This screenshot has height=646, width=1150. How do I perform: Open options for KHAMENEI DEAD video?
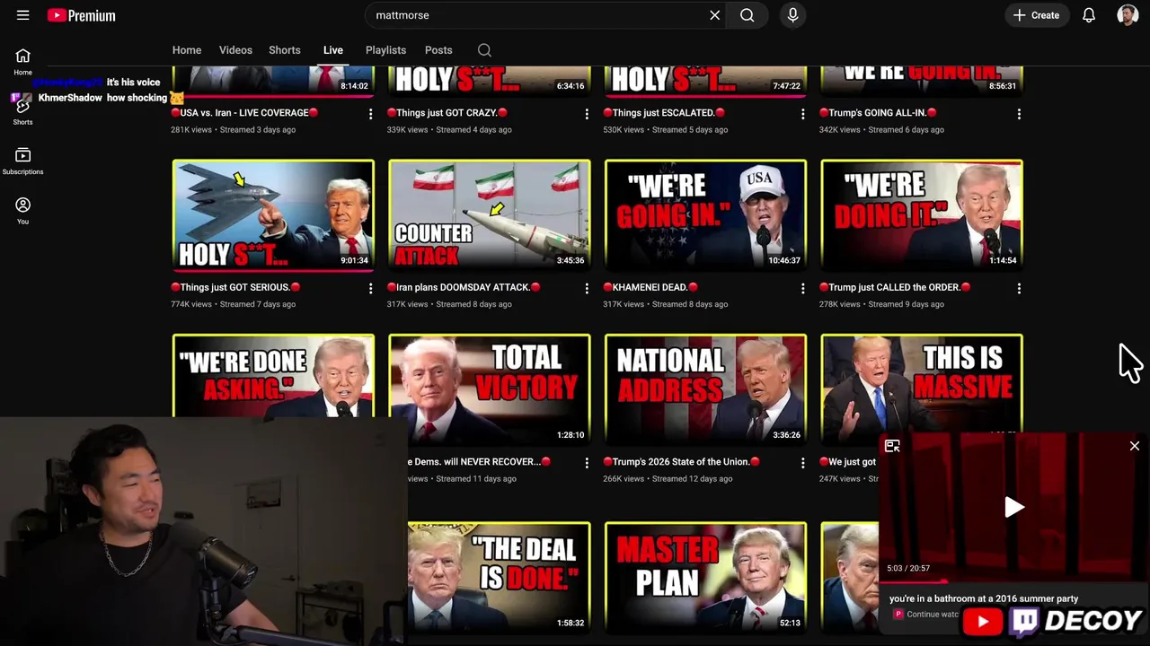click(803, 288)
